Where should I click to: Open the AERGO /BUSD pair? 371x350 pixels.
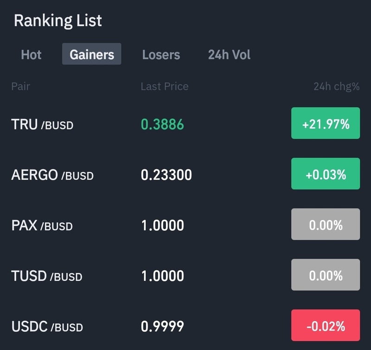coord(52,175)
